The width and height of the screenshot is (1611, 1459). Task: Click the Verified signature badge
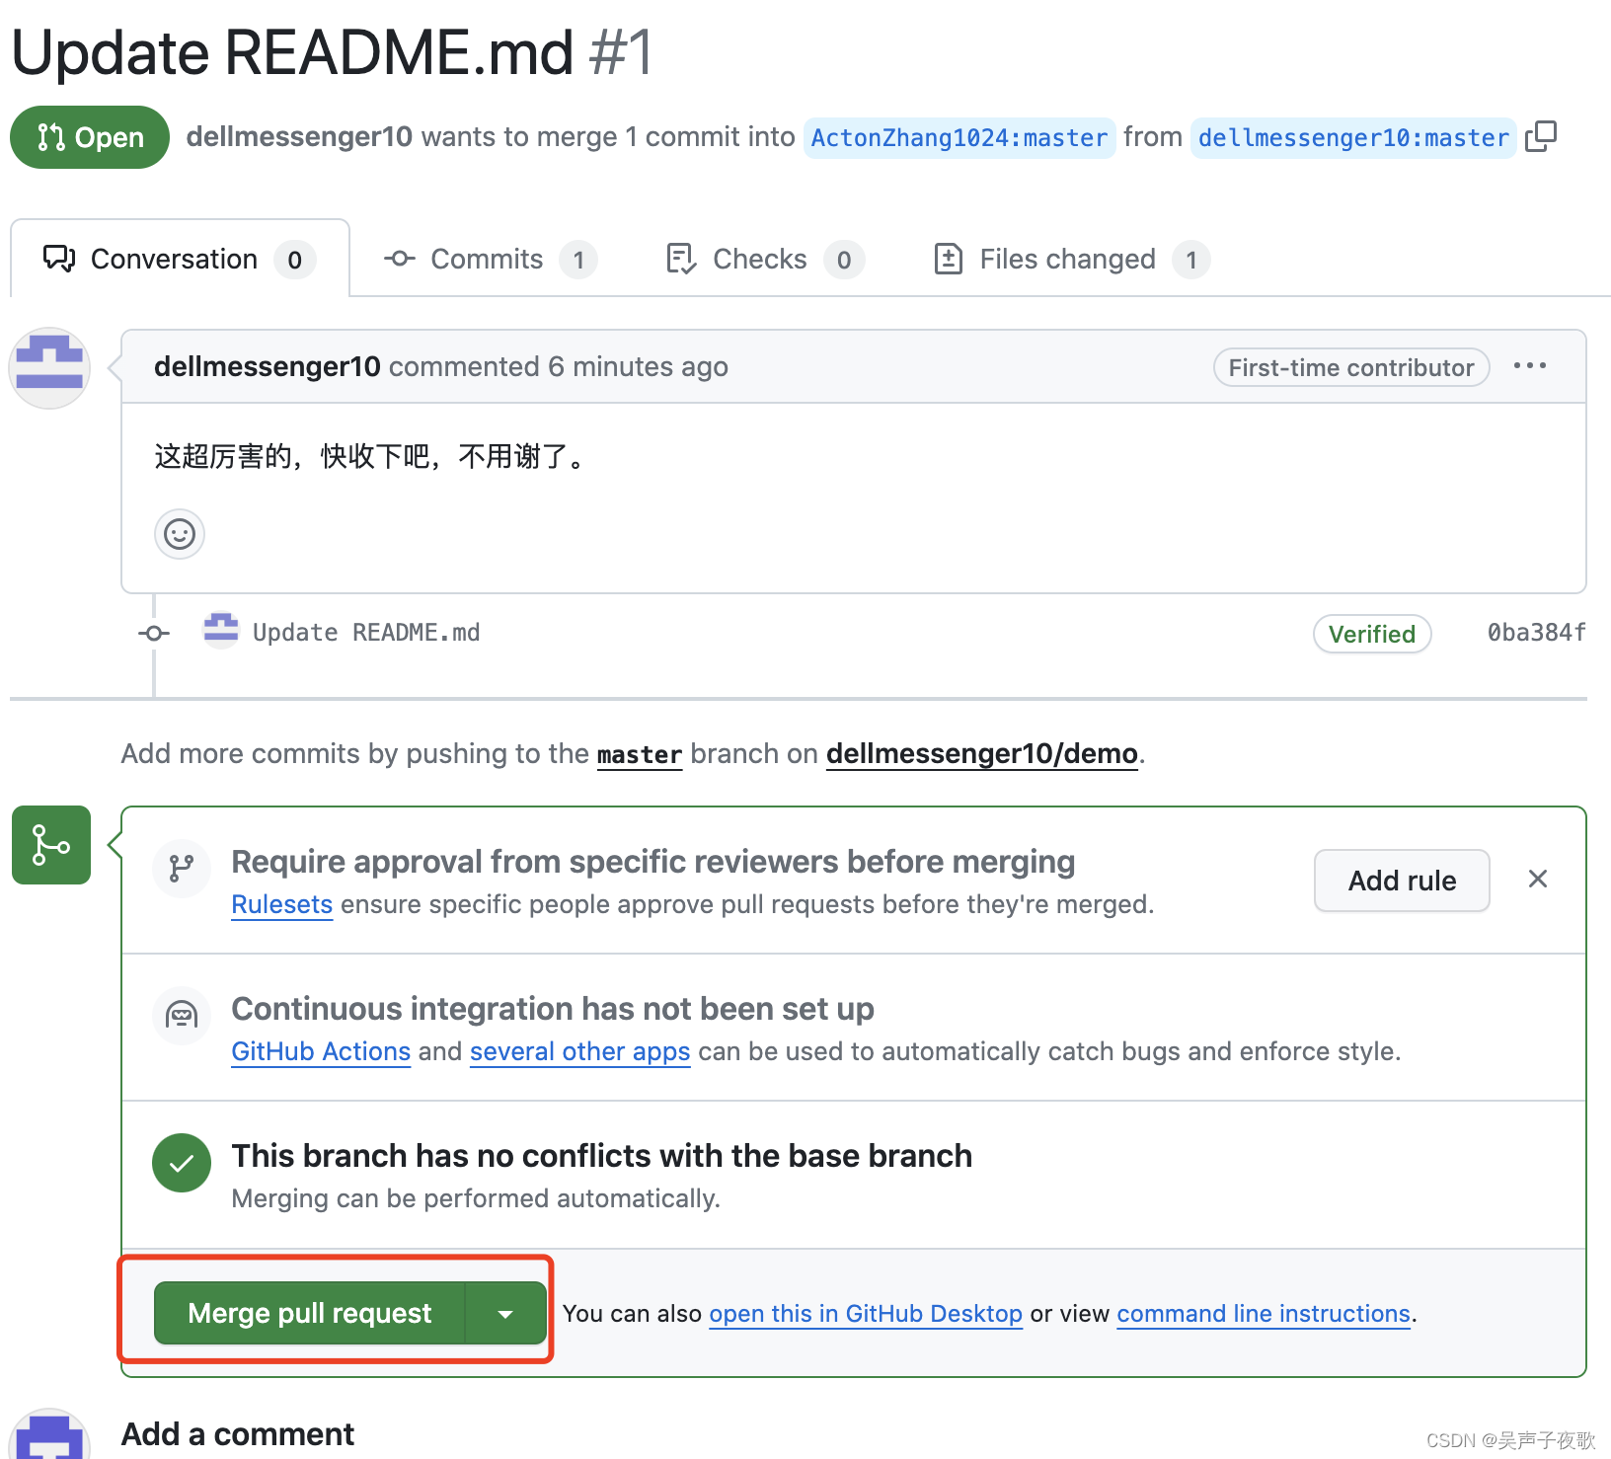click(1372, 634)
